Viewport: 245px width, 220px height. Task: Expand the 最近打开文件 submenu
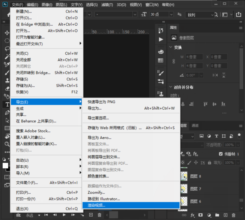pyautogui.click(x=47, y=44)
